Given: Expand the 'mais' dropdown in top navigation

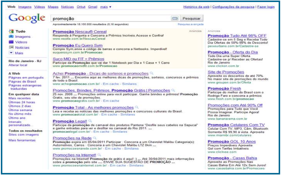Looking at the screenshot, I should (106, 7).
